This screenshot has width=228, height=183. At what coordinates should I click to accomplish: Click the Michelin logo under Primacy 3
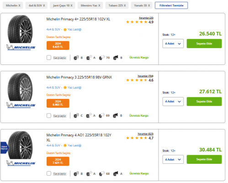click(x=21, y=105)
